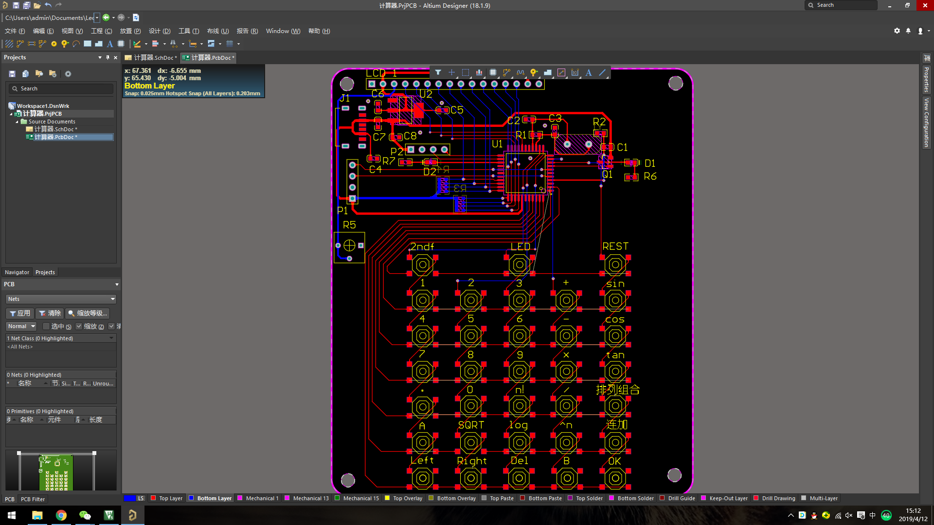
Task: Pick the Place Fill rectangle tool
Action: coord(88,44)
